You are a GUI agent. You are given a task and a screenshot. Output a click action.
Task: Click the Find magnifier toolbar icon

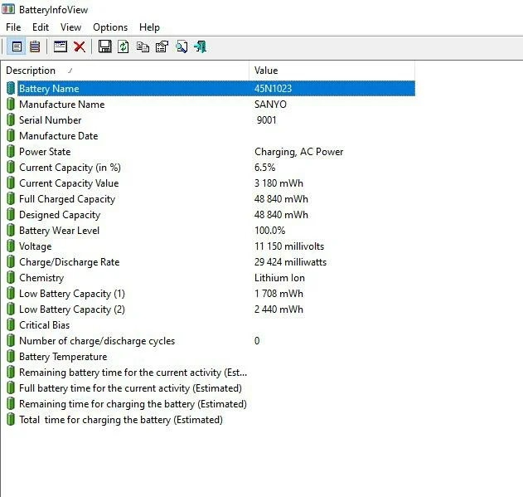point(182,46)
